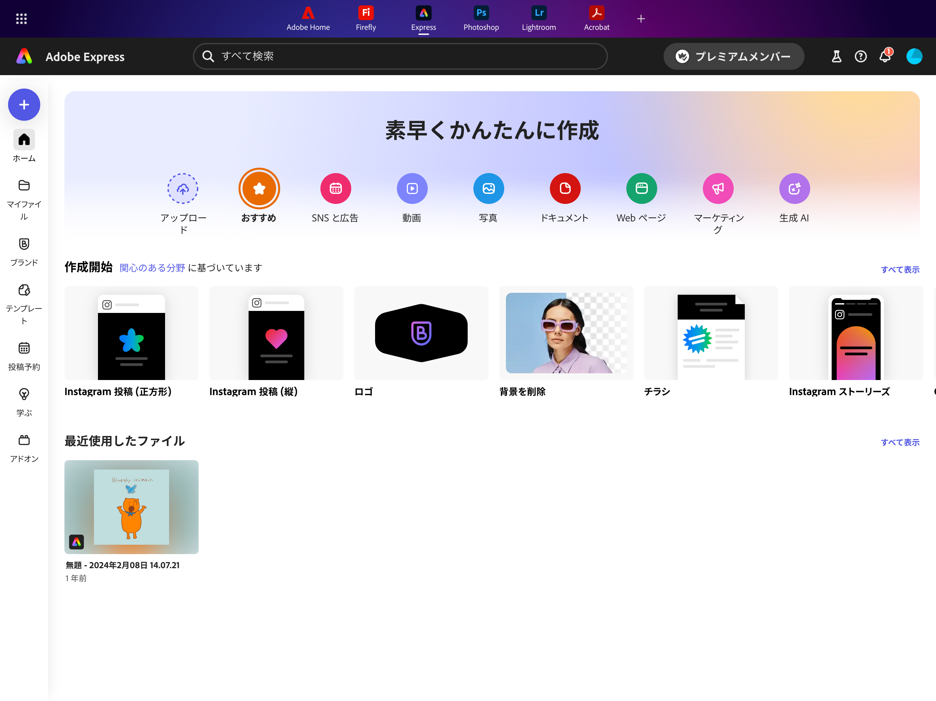This screenshot has width=936, height=701.
Task: Open notifications bell icon
Action: (x=885, y=56)
